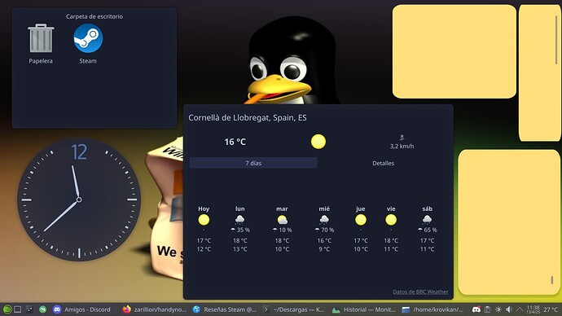Click the mar partly cloudy icon

282,219
